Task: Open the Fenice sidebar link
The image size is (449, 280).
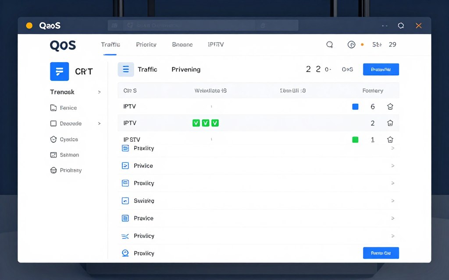Action: tap(68, 108)
